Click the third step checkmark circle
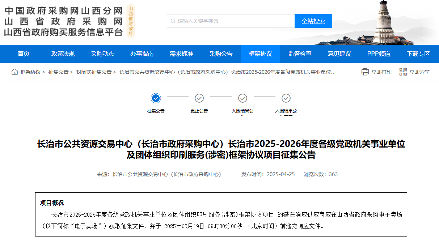Viewport: 439px width, 243px height. [x=243, y=98]
